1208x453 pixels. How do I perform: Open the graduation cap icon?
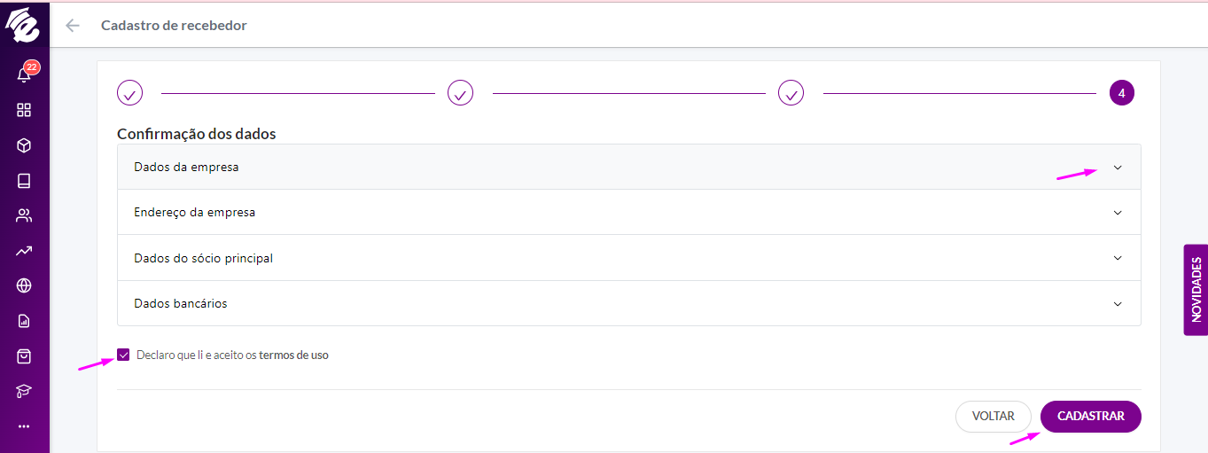click(x=24, y=391)
